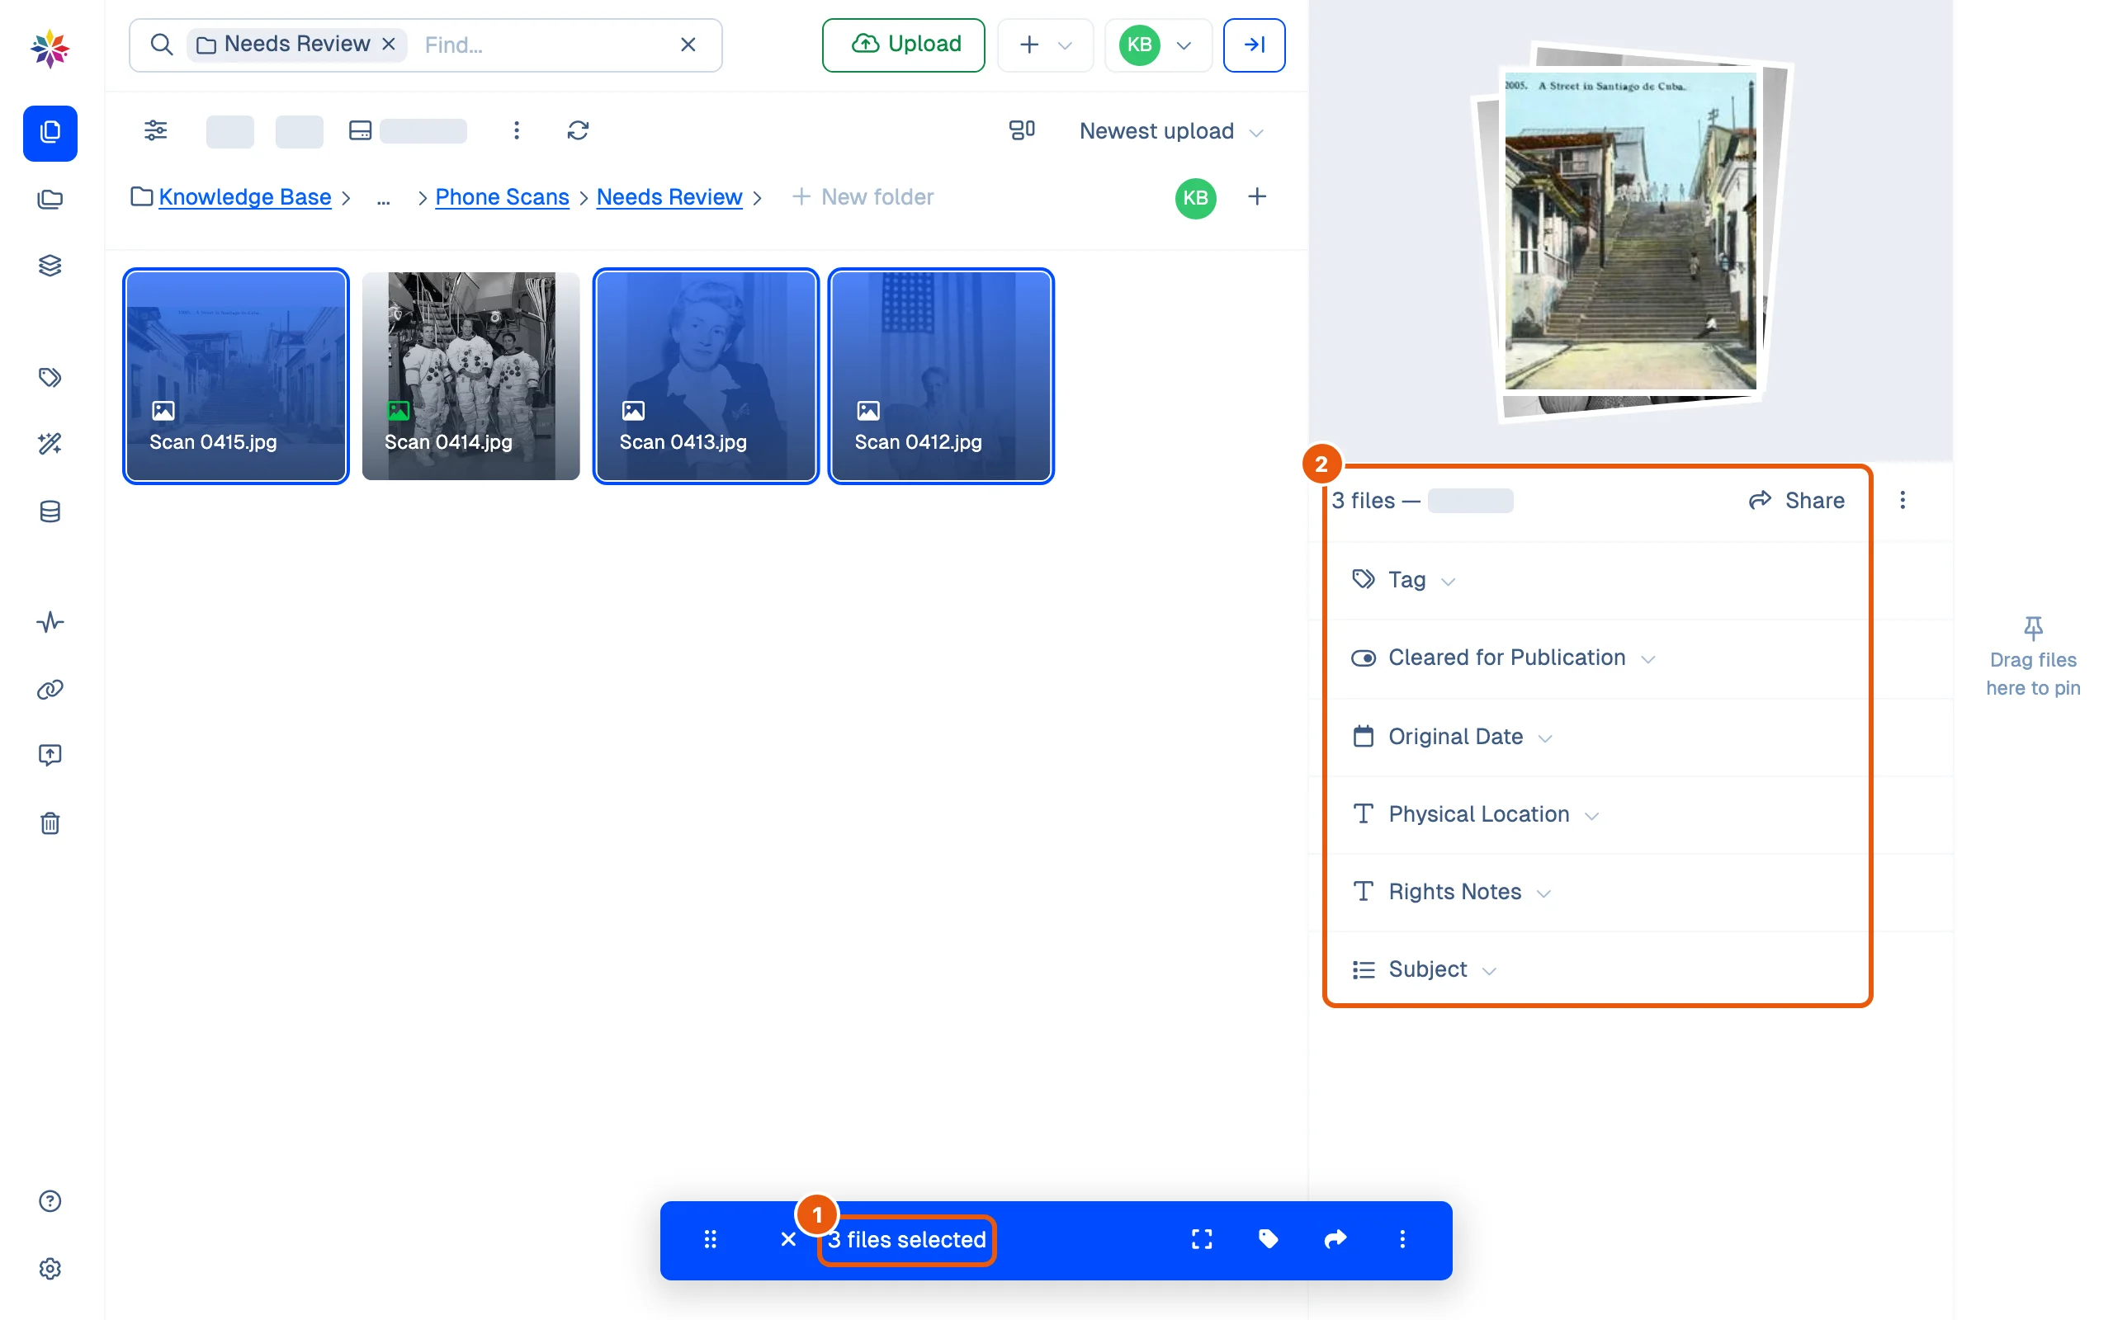Open the Settings gear icon
Screen dimensions: 2113x1320
click(x=50, y=1269)
